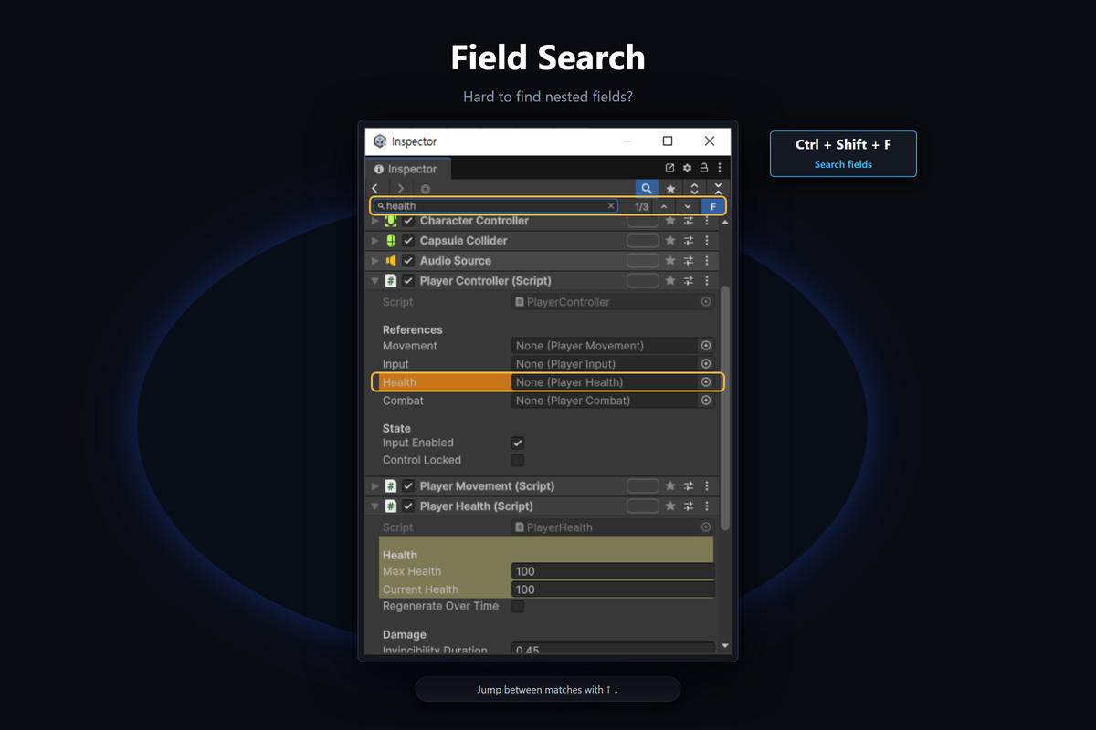Pick object for the Health reference
This screenshot has width=1096, height=730.
pos(706,382)
